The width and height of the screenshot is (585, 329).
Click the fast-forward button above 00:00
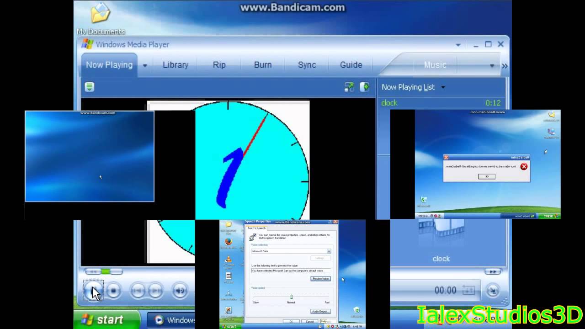tap(493, 271)
